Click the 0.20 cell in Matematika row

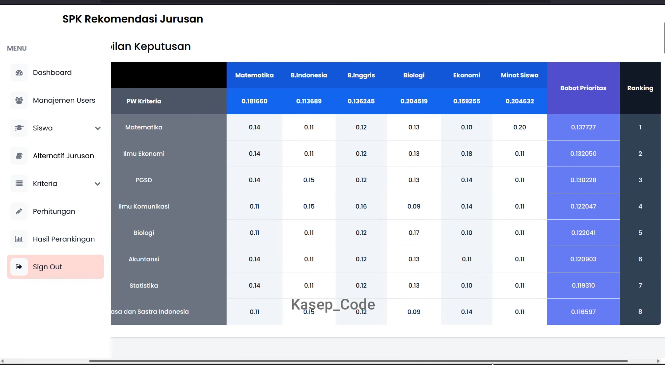point(520,127)
